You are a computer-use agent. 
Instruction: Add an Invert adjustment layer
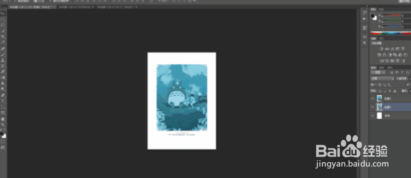(381, 61)
